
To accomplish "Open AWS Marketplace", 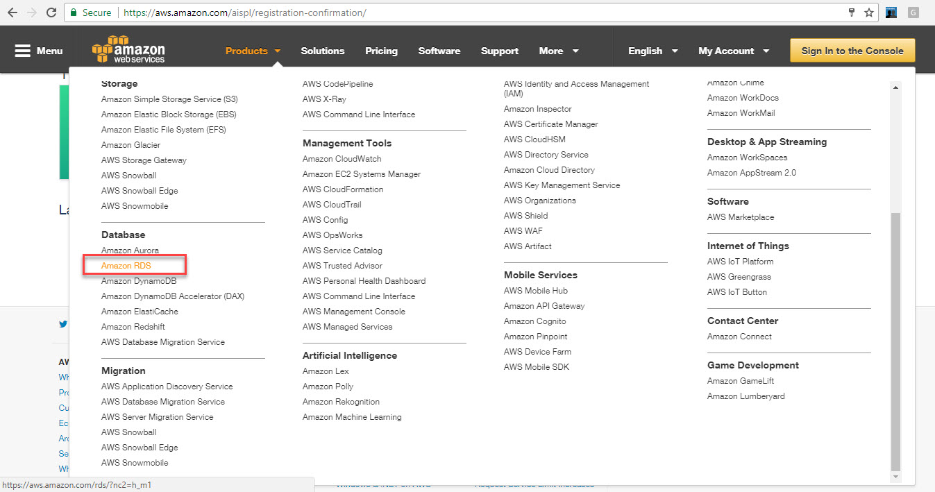I will click(741, 217).
